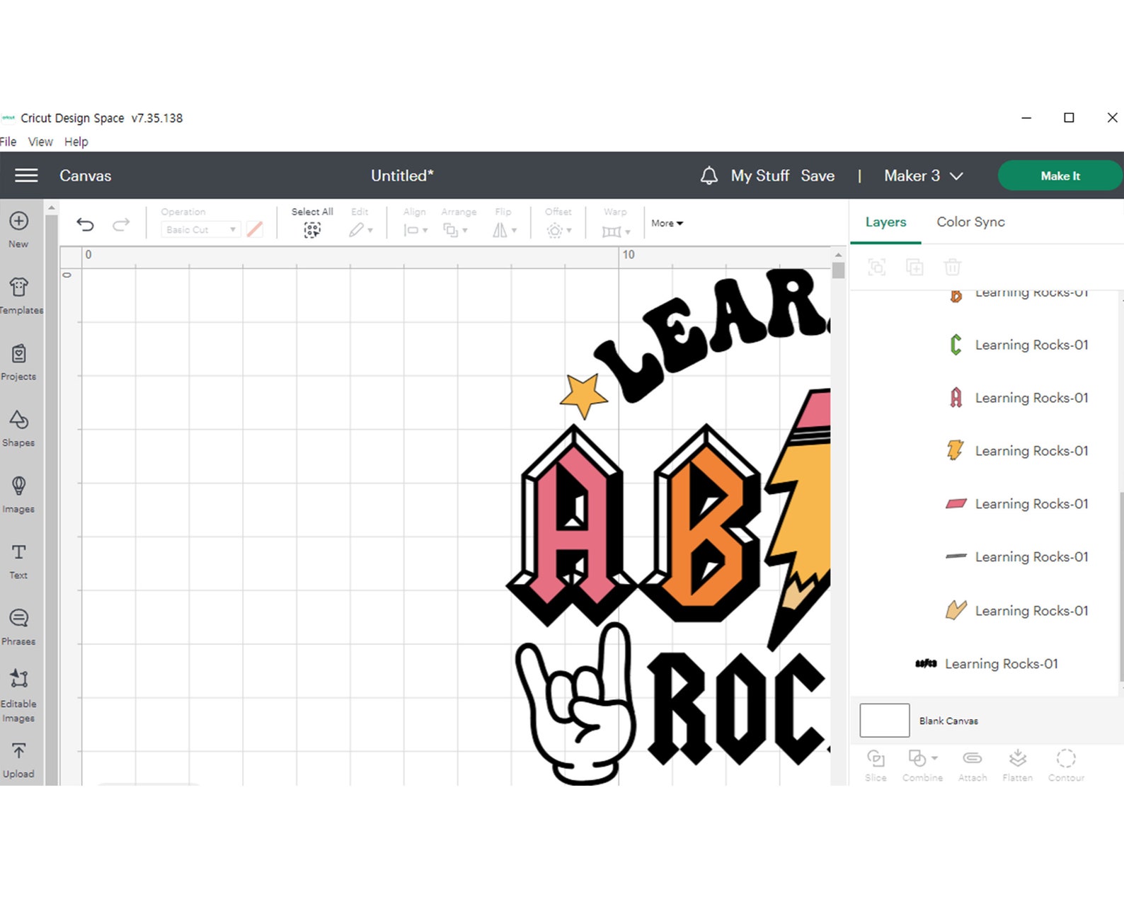Click the Select All icon
Screen dimensions: 1124x899
click(x=312, y=229)
